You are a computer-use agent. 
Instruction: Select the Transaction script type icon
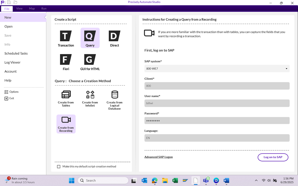[66, 36]
